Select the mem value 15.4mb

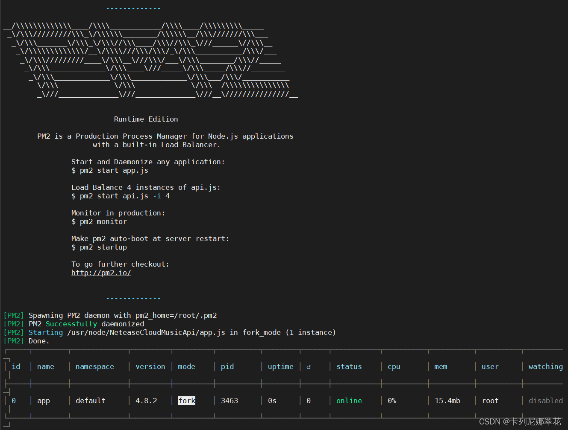click(x=447, y=401)
